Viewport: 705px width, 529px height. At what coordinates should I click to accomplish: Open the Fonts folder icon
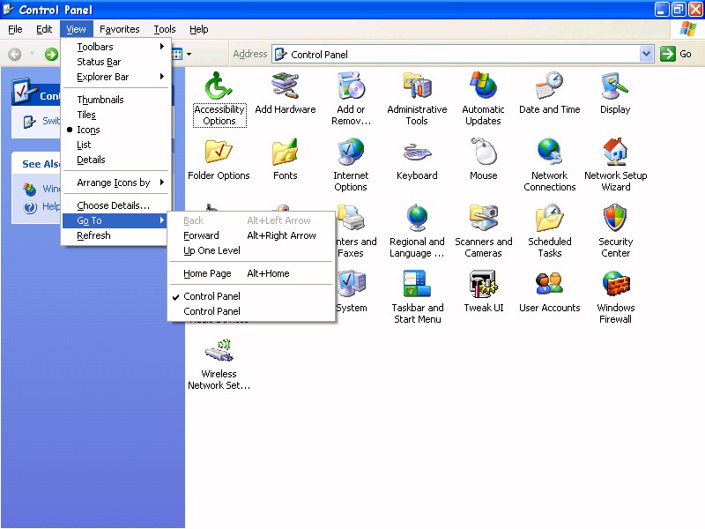[285, 152]
